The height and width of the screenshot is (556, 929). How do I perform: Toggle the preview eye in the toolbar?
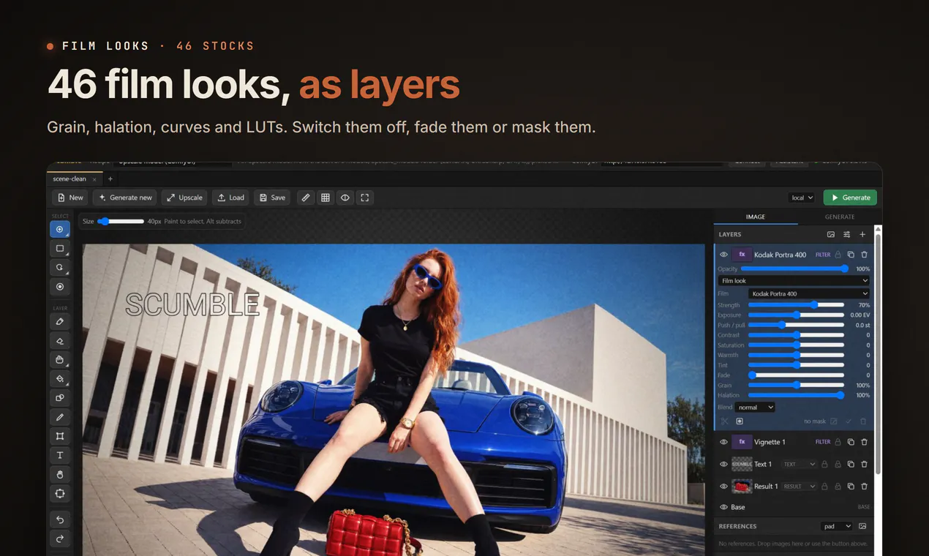345,198
